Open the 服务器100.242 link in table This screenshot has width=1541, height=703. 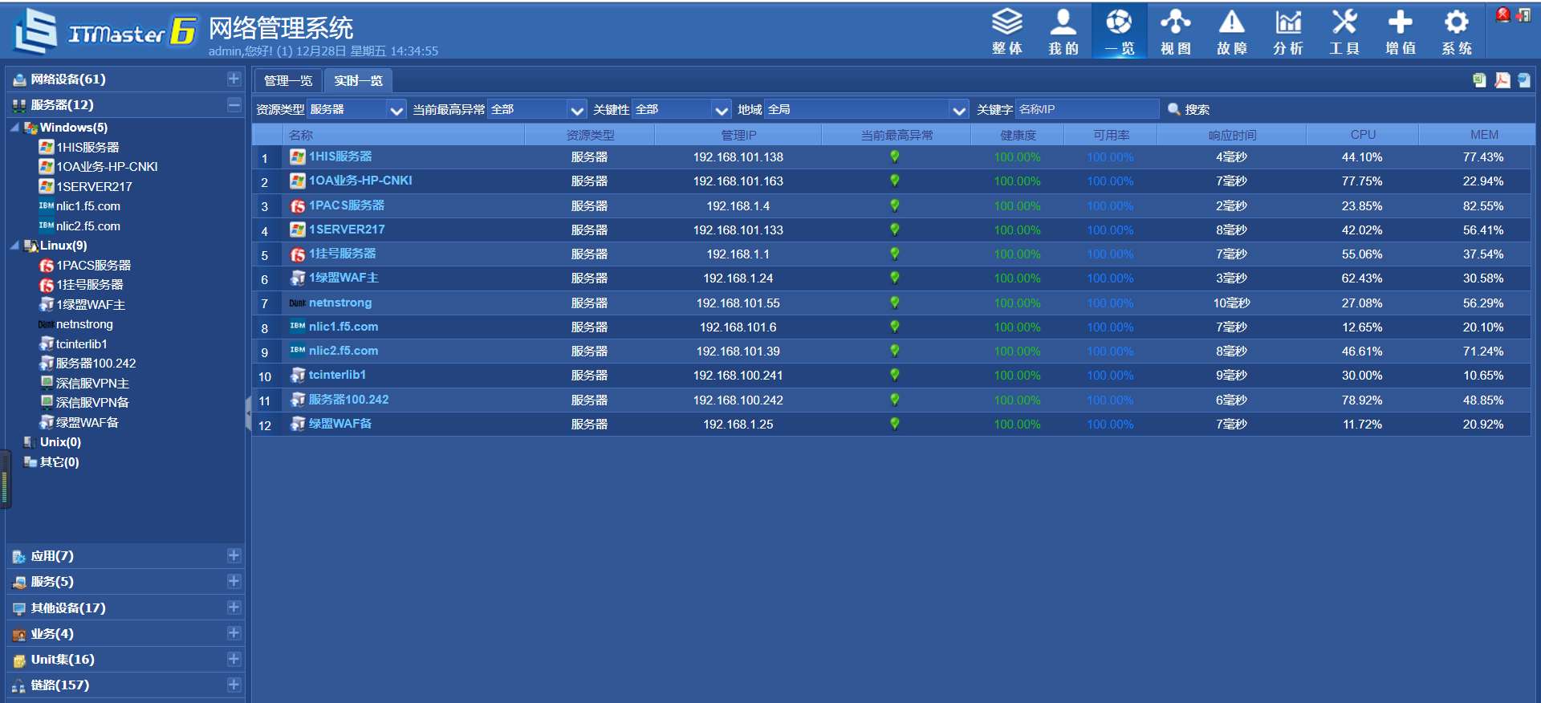tap(348, 400)
